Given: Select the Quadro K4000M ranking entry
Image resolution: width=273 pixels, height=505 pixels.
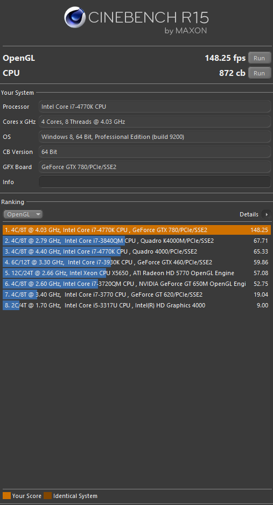Looking at the screenshot, I should [137, 241].
